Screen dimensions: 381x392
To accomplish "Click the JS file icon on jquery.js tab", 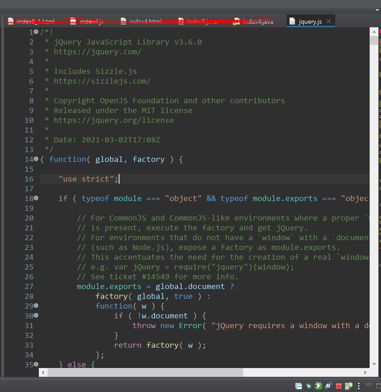I will tap(292, 21).
